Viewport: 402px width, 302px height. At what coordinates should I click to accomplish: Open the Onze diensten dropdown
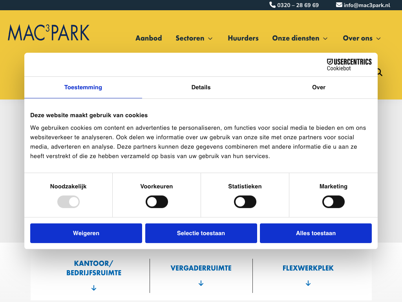(300, 38)
